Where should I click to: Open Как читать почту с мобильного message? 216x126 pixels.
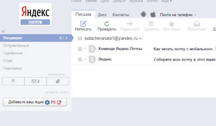coord(183,49)
